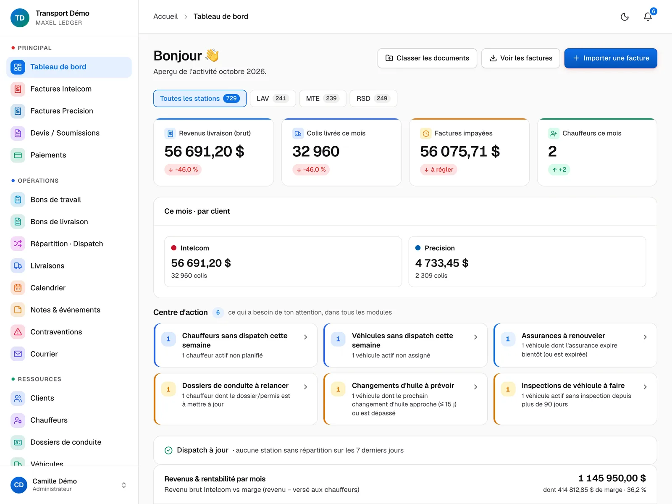Click Importer une facture button
672x504 pixels.
point(611,58)
